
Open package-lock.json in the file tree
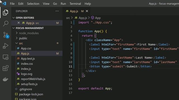(31, 94)
